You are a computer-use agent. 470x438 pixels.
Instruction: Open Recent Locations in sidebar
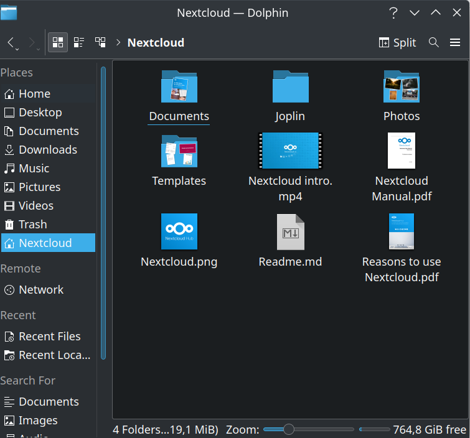tap(48, 355)
